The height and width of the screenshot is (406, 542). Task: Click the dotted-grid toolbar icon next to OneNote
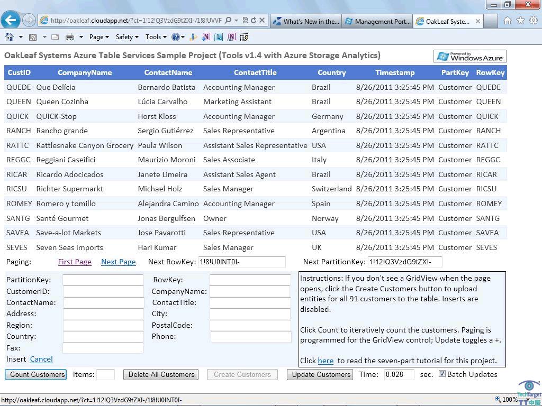pyautogui.click(x=244, y=37)
